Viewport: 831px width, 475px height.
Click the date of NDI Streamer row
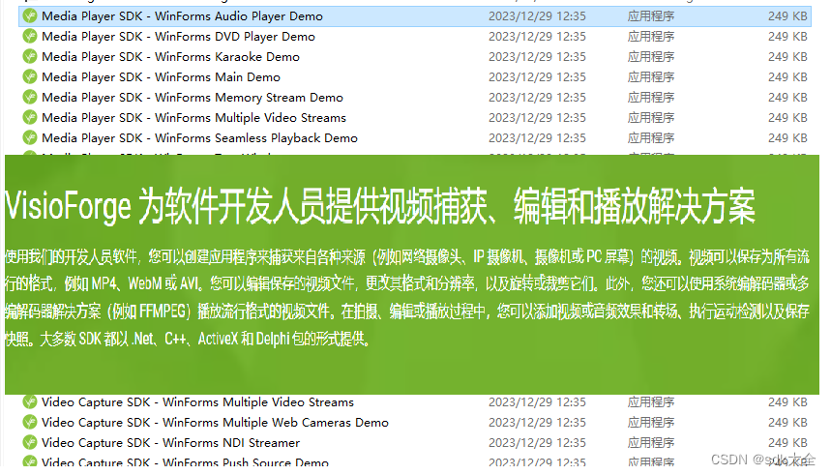click(538, 443)
